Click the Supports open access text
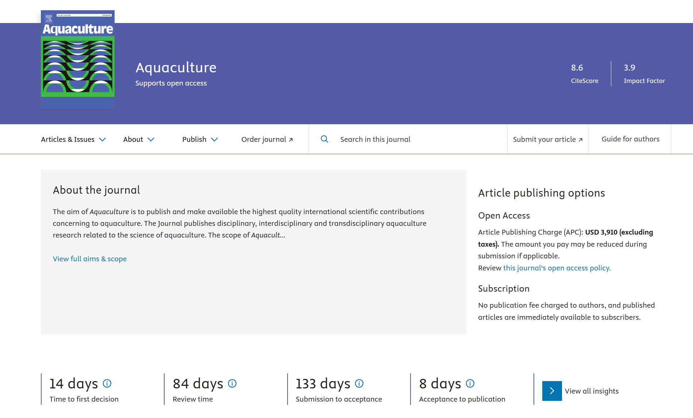This screenshot has height=418, width=693. 171,83
